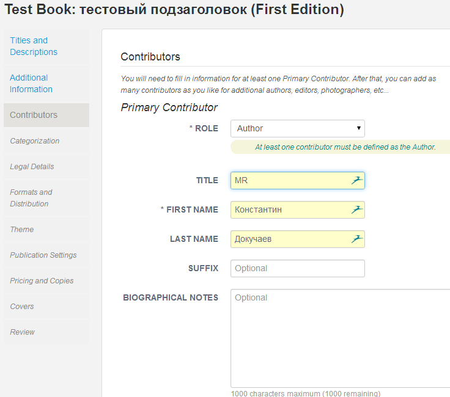The width and height of the screenshot is (450, 397).
Task: Click the Test Book page title
Action: [174, 9]
